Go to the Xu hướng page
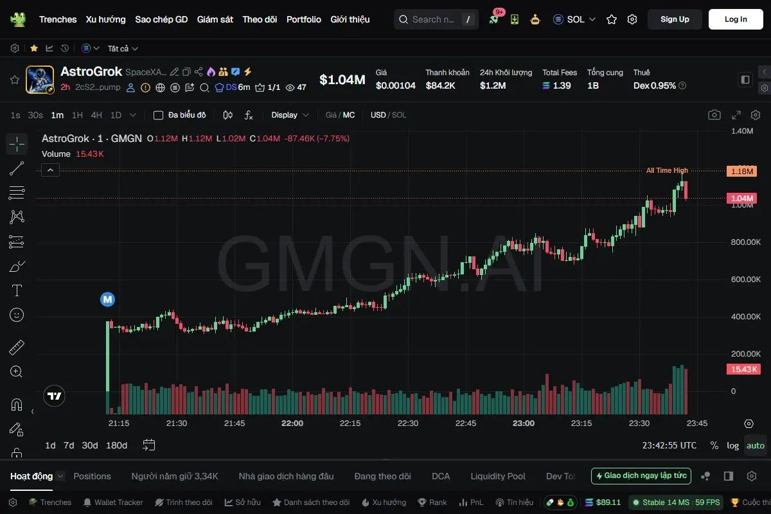The height and width of the screenshot is (514, 771). [106, 19]
